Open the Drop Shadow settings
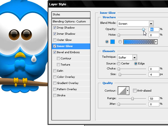Image resolution: width=168 pixels, height=126 pixels. click(x=66, y=28)
